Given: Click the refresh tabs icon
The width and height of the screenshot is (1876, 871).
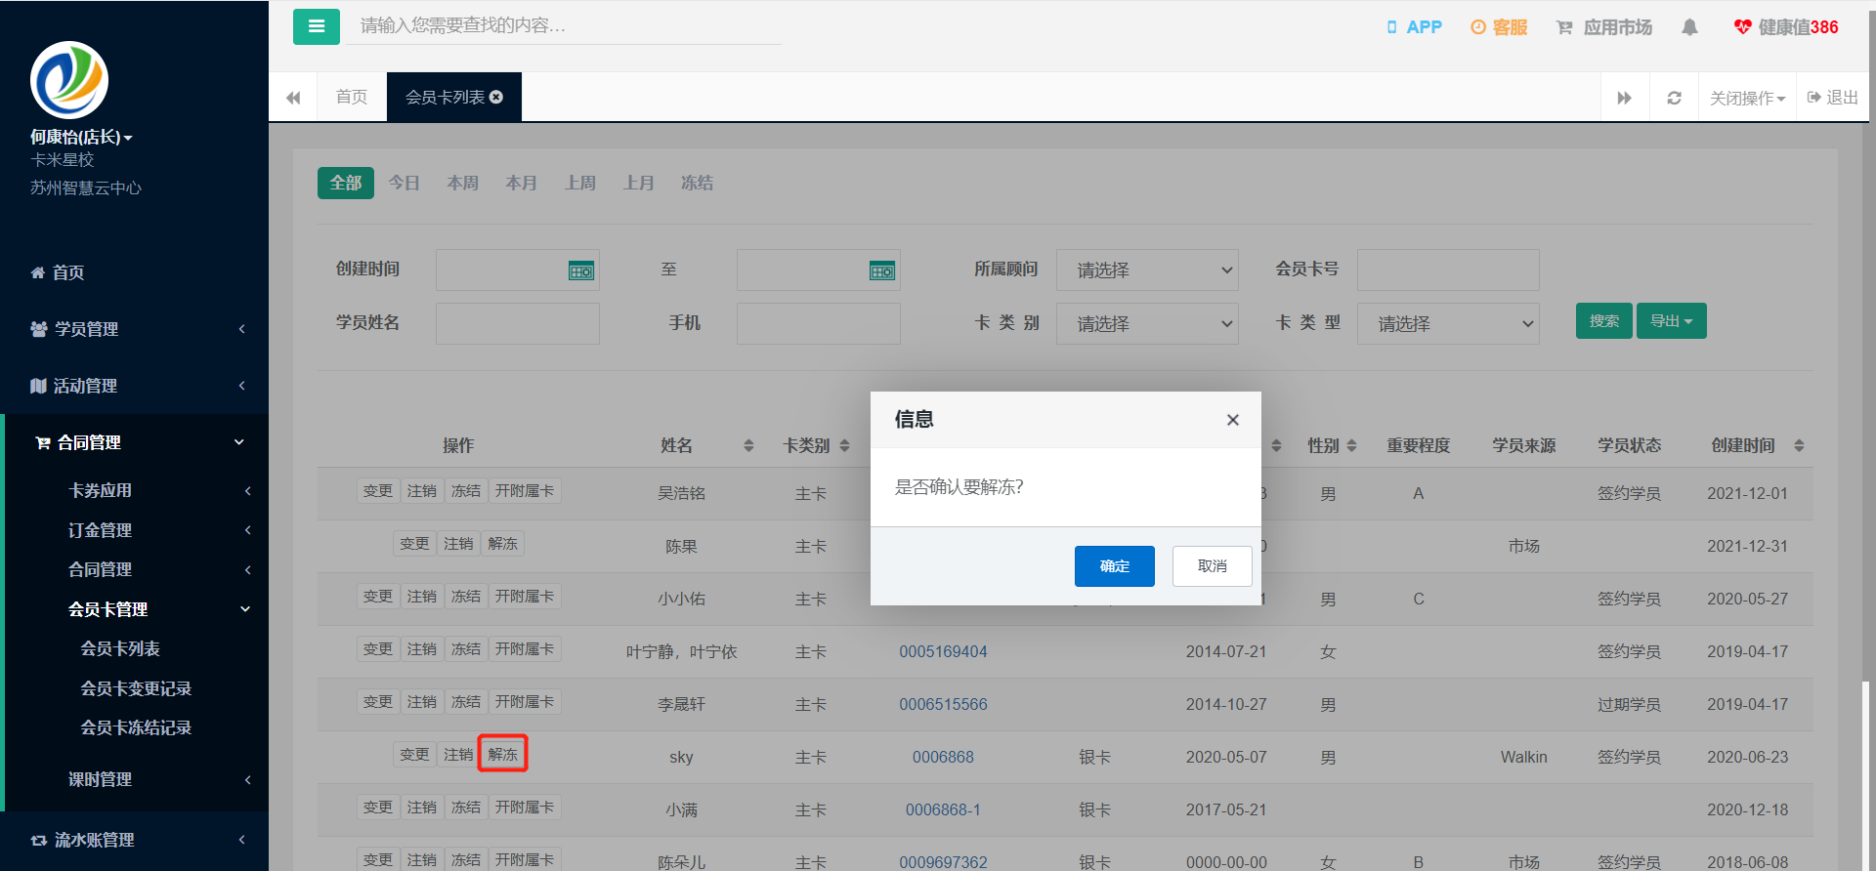Looking at the screenshot, I should tap(1674, 98).
